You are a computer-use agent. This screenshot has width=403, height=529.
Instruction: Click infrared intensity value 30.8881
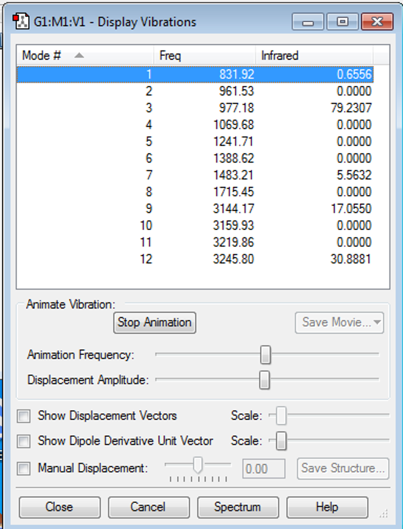(x=351, y=259)
